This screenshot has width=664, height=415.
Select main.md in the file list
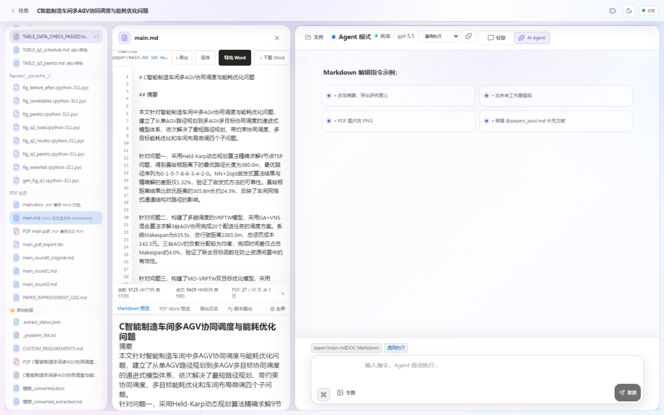[x=55, y=218]
